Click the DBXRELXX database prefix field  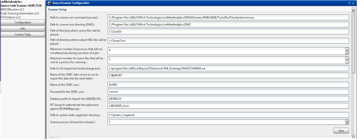(x=228, y=98)
